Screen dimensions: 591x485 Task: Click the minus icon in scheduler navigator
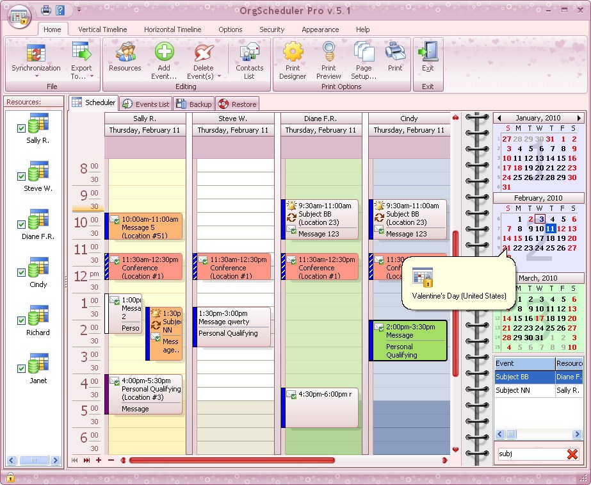[x=111, y=460]
